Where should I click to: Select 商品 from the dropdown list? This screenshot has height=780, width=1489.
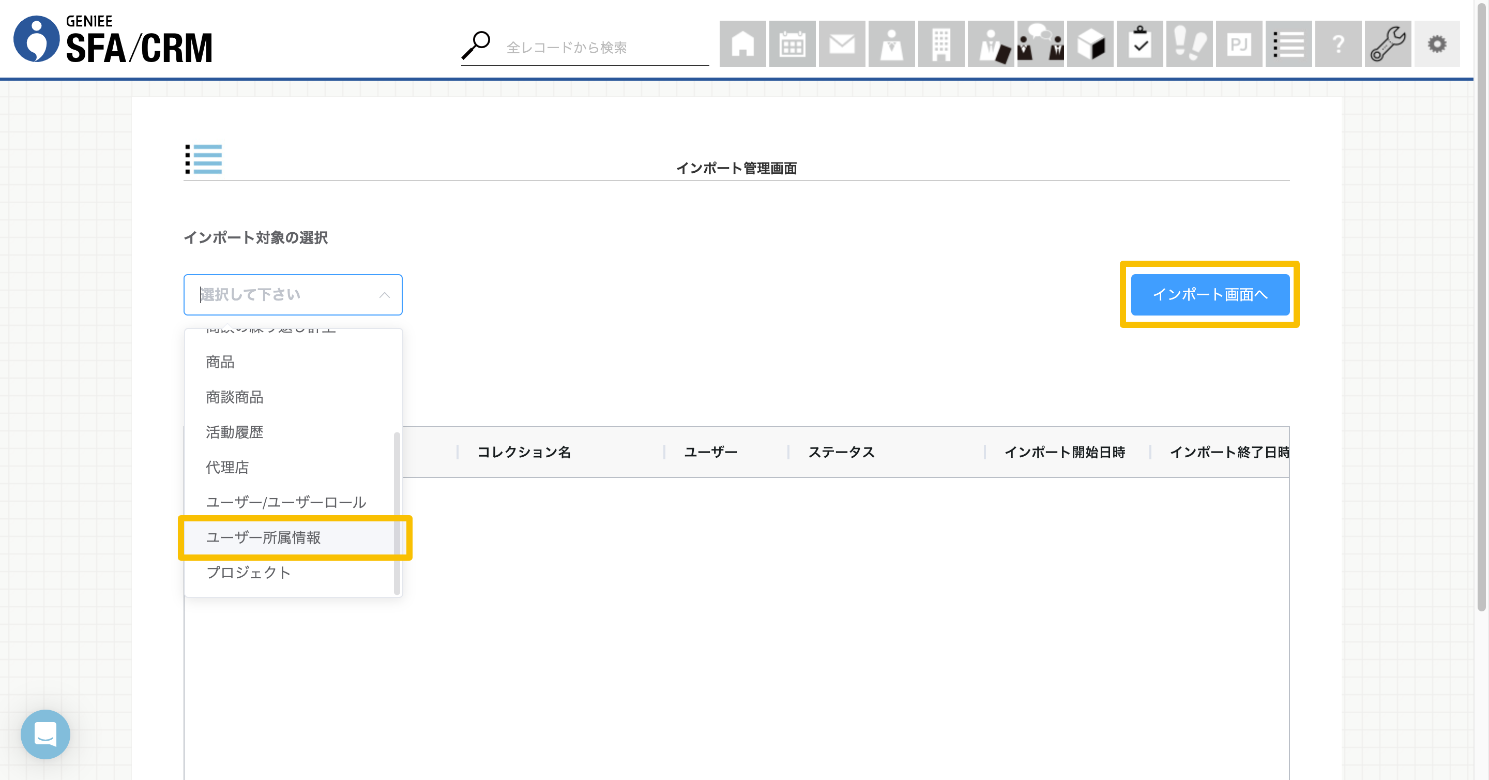(293, 362)
